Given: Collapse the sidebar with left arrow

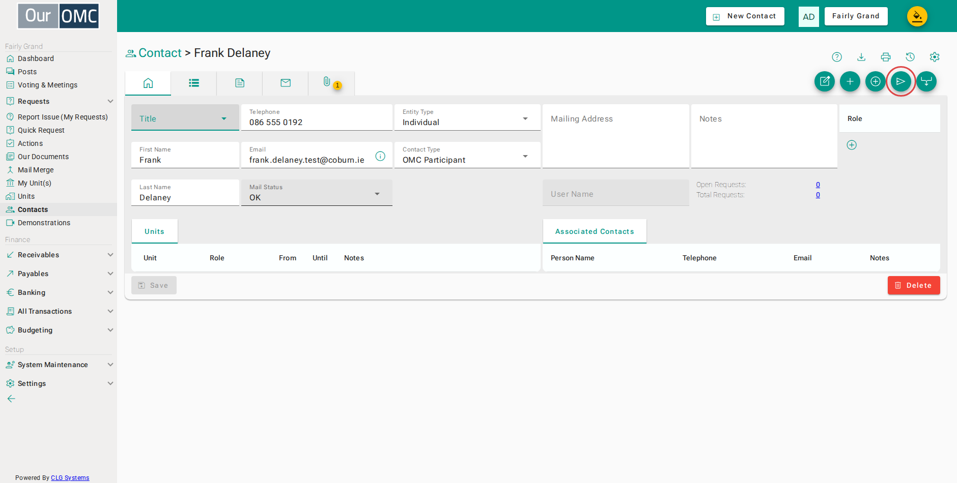Looking at the screenshot, I should (11, 399).
